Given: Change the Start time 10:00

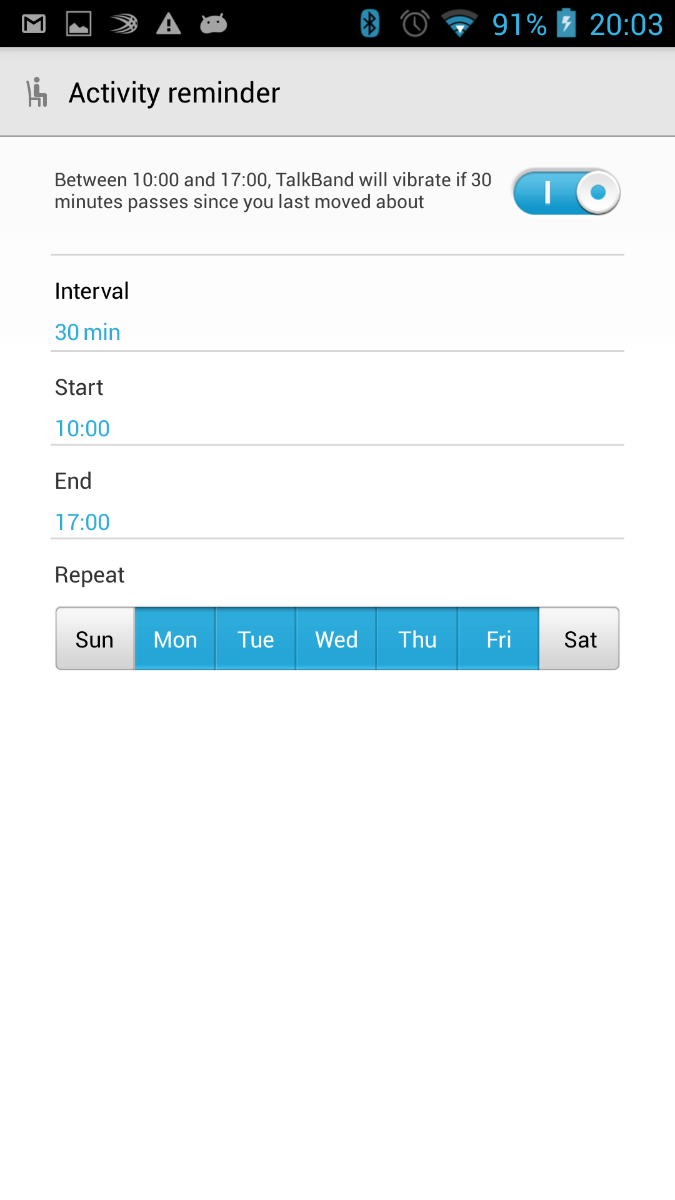Looking at the screenshot, I should (337, 407).
